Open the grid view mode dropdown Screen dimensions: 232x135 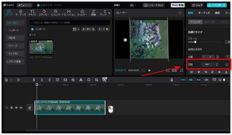(x=76, y=29)
